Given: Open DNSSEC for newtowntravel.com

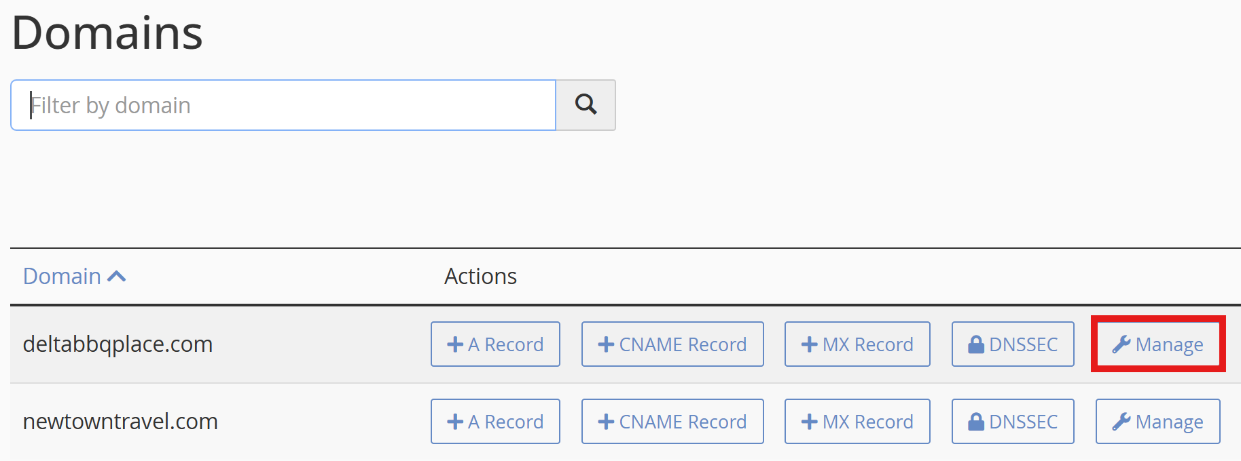Looking at the screenshot, I should pyautogui.click(x=1013, y=422).
